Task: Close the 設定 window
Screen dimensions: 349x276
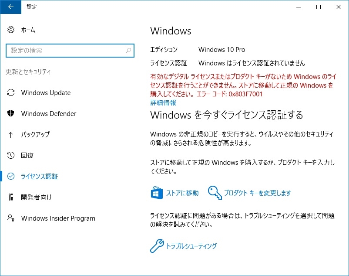Action: [x=339, y=7]
